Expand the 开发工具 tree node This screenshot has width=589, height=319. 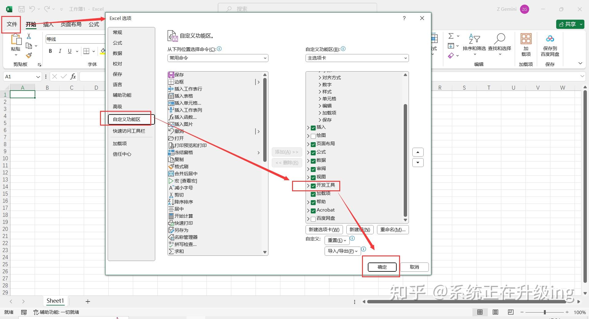(x=308, y=186)
